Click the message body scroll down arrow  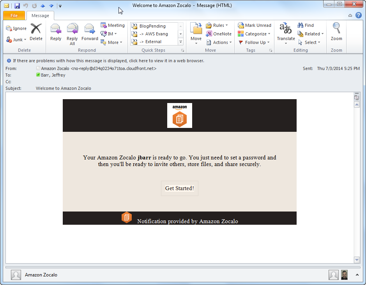[357, 260]
